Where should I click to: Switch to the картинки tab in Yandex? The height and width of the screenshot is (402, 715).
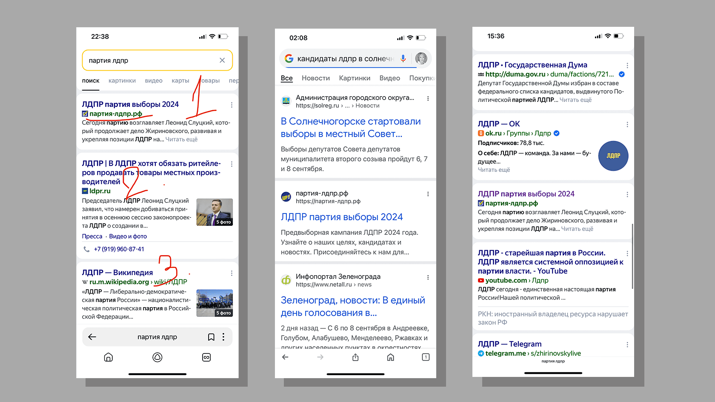[122, 80]
